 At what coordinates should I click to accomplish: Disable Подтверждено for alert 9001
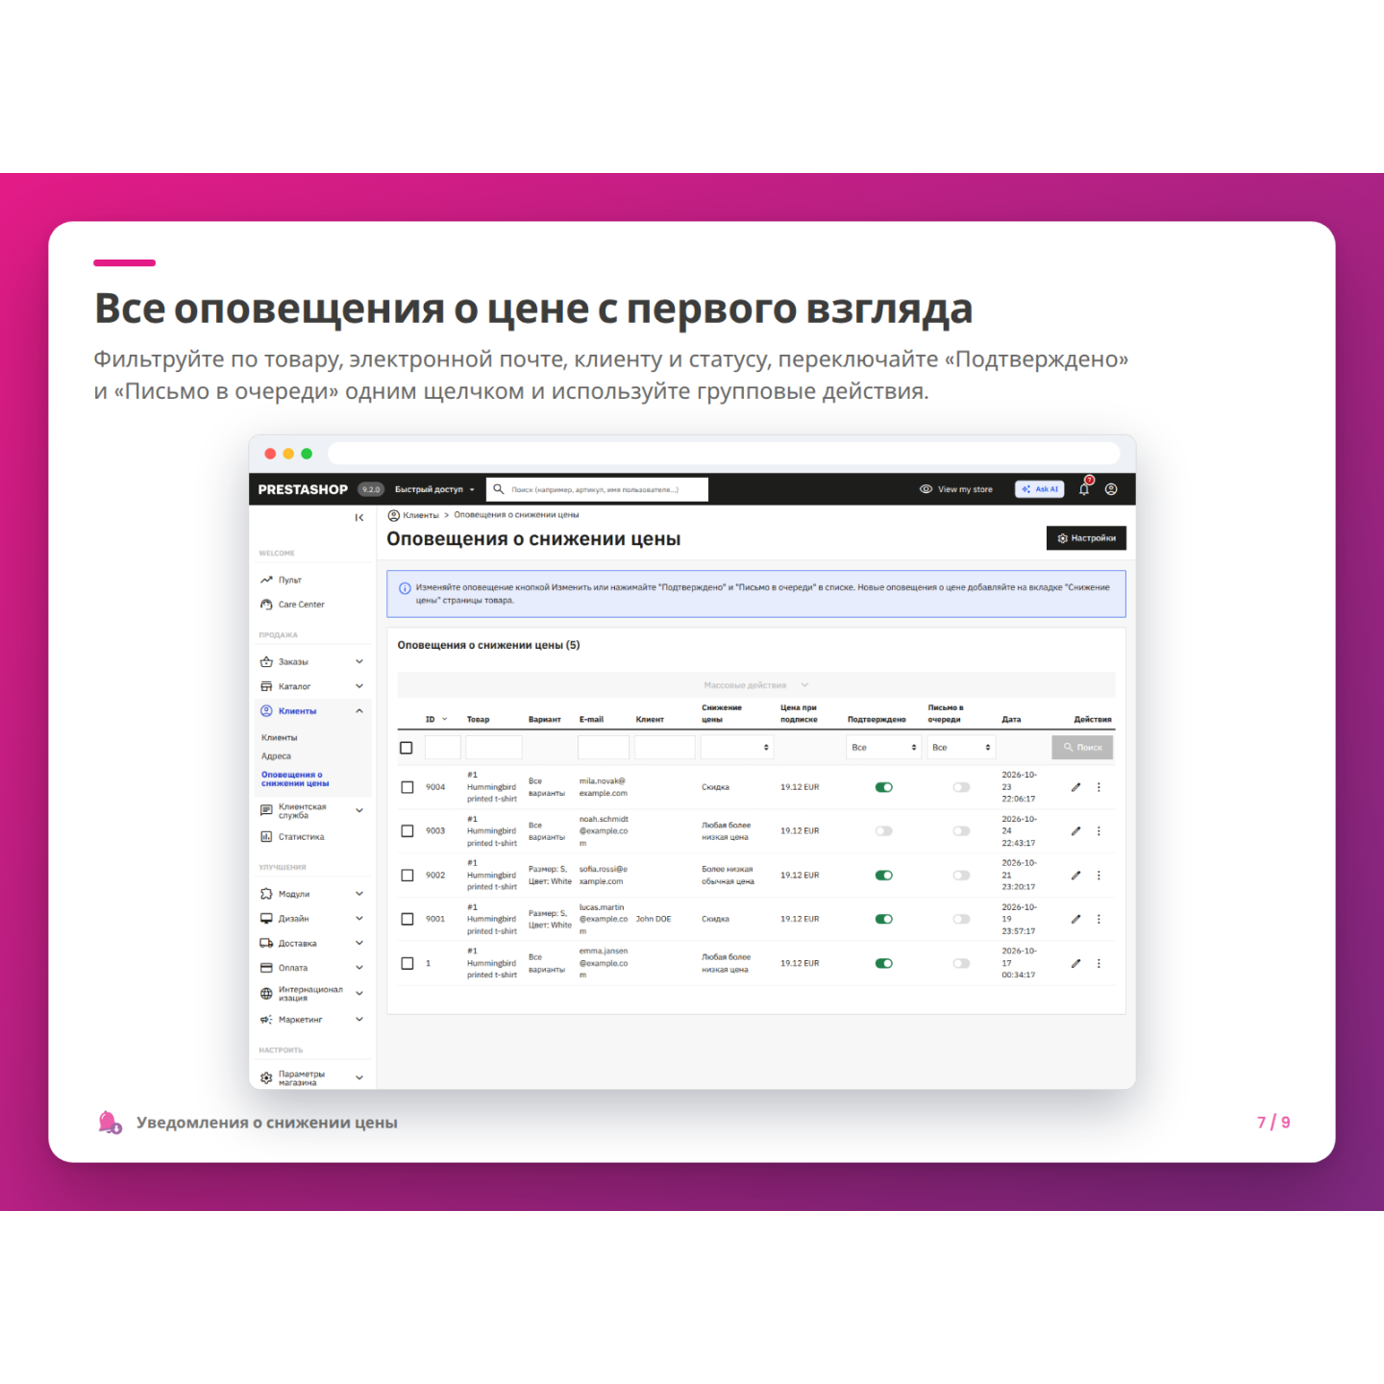click(x=884, y=919)
